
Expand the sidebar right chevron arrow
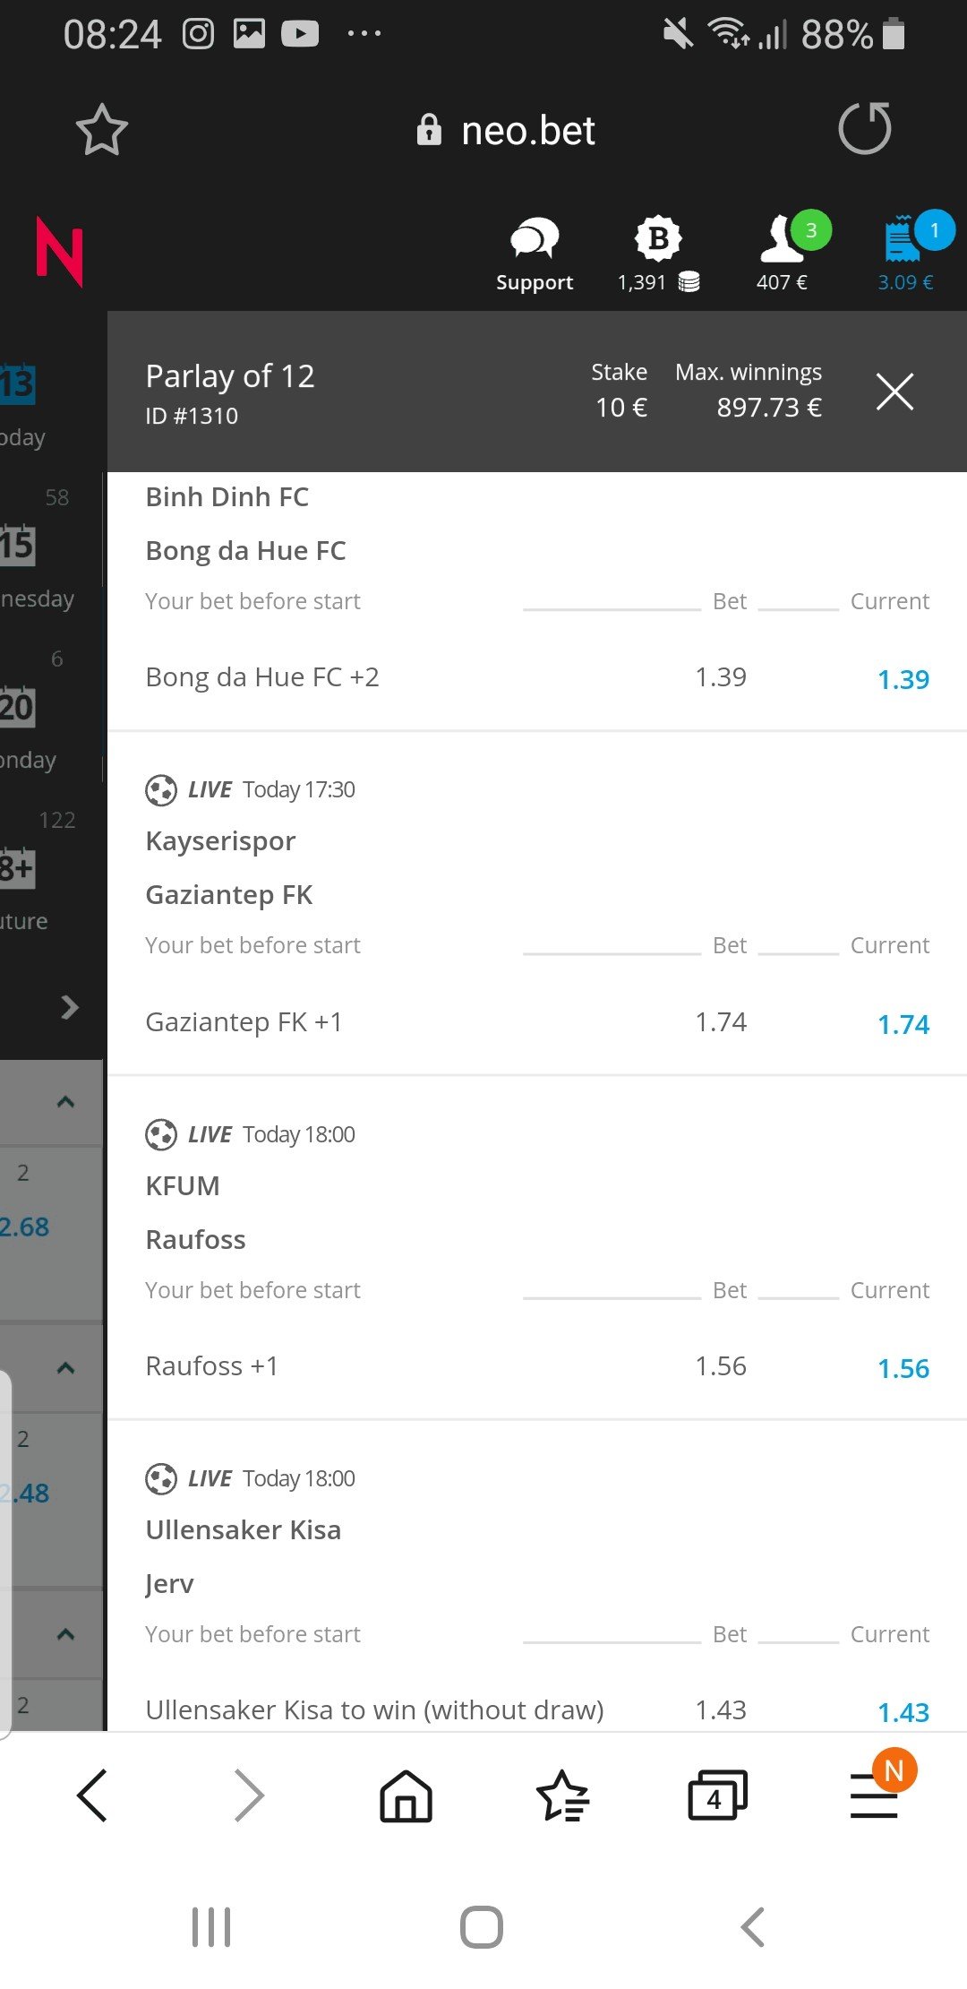coord(69,1007)
